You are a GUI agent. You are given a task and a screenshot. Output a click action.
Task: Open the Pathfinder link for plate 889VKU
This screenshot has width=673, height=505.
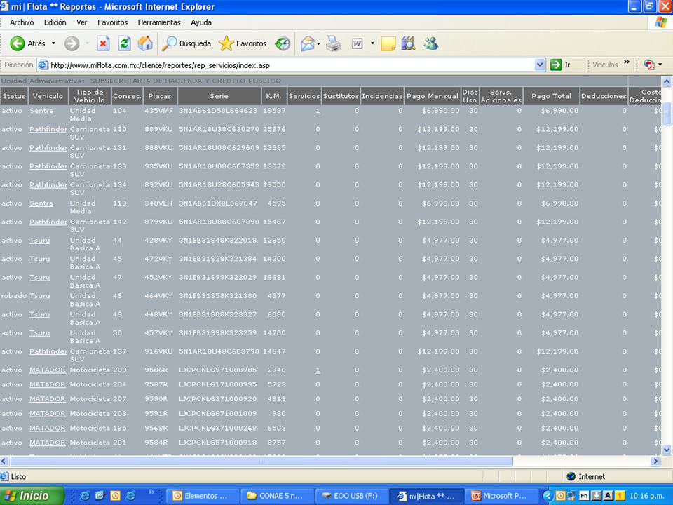point(48,129)
